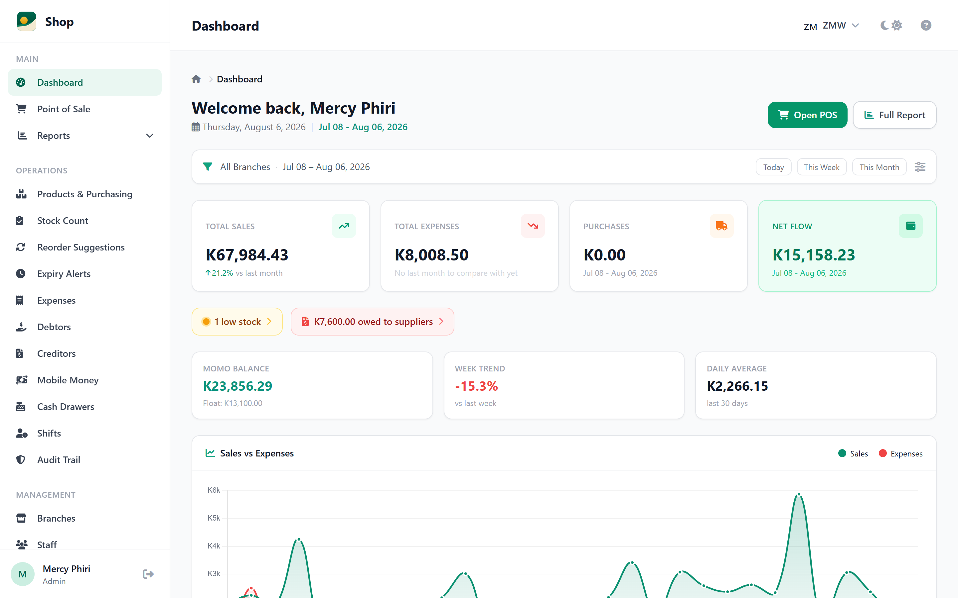Click the Purchases truck icon
Image resolution: width=958 pixels, height=598 pixels.
pos(721,226)
